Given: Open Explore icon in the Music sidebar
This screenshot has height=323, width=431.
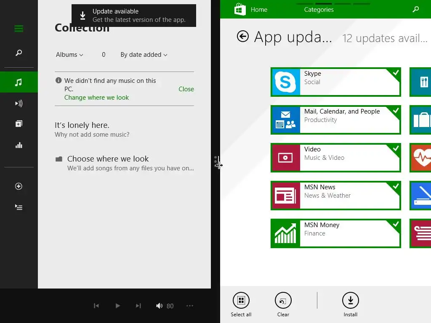Looking at the screenshot, I should click(x=19, y=124).
